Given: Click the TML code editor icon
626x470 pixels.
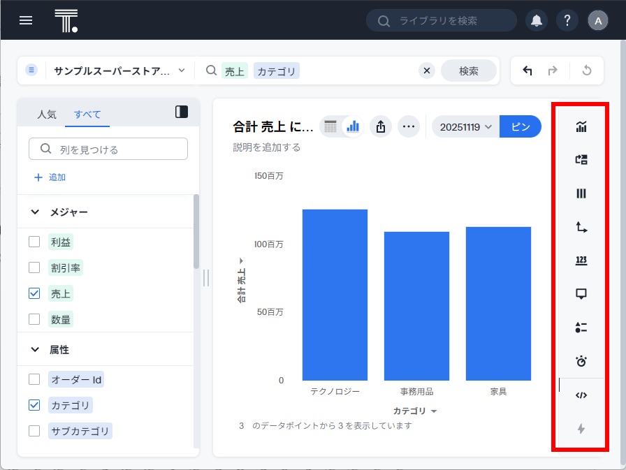Looking at the screenshot, I should (x=581, y=395).
